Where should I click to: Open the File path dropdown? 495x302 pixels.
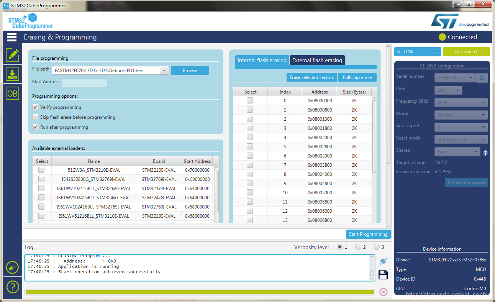tap(164, 71)
